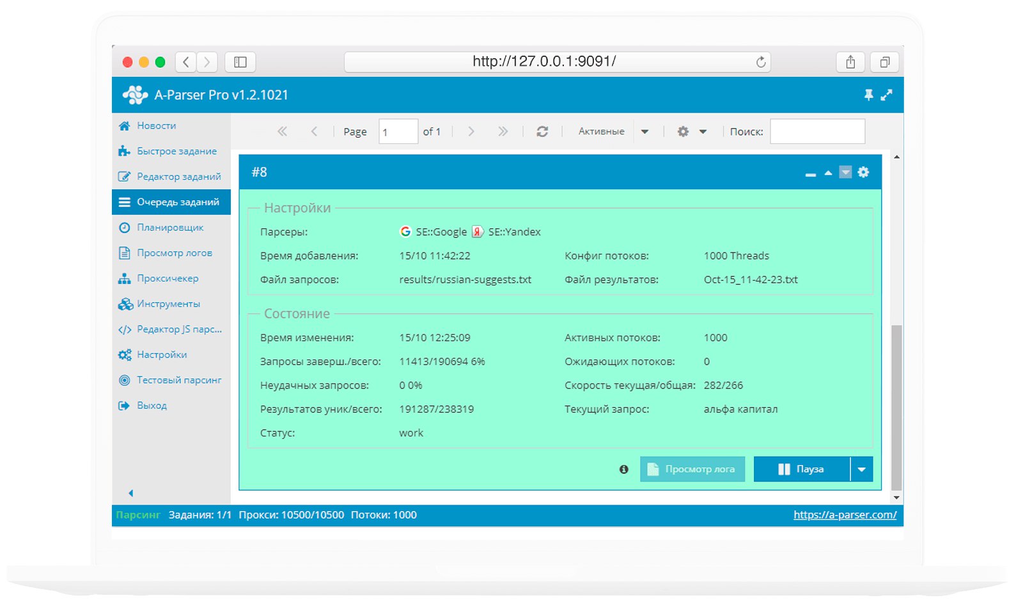This screenshot has height=614, width=1023.
Task: Click the browser forward button
Action: pyautogui.click(x=207, y=62)
